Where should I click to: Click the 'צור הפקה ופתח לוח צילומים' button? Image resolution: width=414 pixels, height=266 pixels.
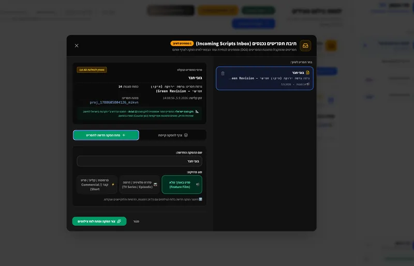tap(99, 221)
